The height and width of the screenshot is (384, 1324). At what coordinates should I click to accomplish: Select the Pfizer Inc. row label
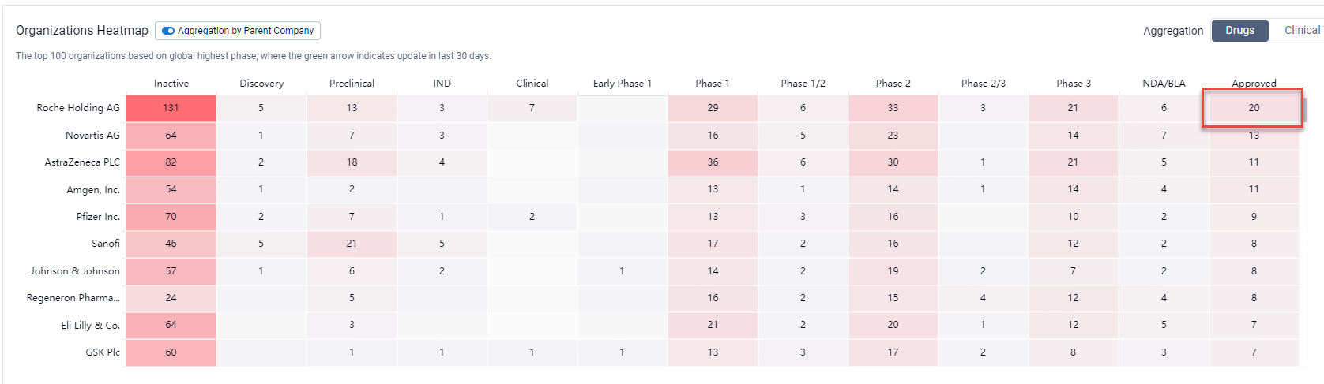pyautogui.click(x=98, y=217)
